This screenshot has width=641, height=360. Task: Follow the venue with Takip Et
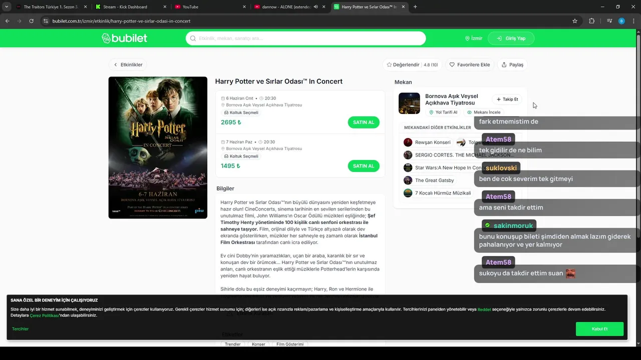click(x=507, y=99)
